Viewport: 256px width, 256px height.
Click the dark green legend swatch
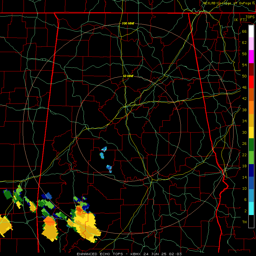[251, 145]
